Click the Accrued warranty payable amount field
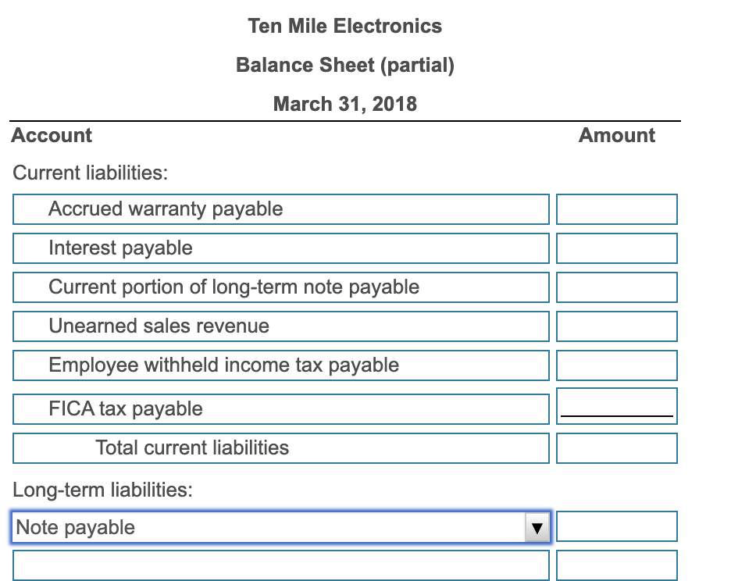The image size is (731, 581). pyautogui.click(x=616, y=209)
